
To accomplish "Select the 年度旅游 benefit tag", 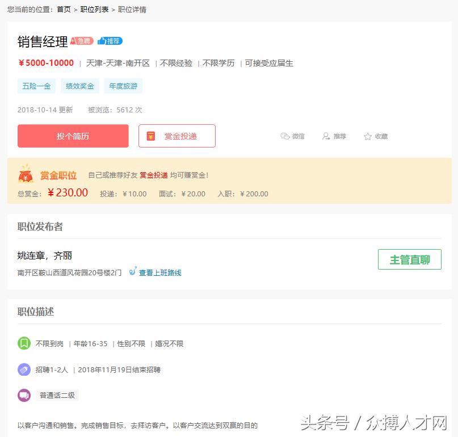I will click(123, 86).
